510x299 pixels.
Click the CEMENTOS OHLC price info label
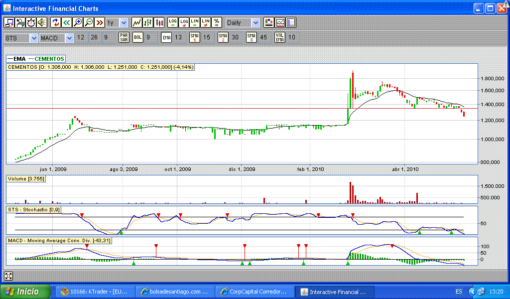click(x=101, y=67)
